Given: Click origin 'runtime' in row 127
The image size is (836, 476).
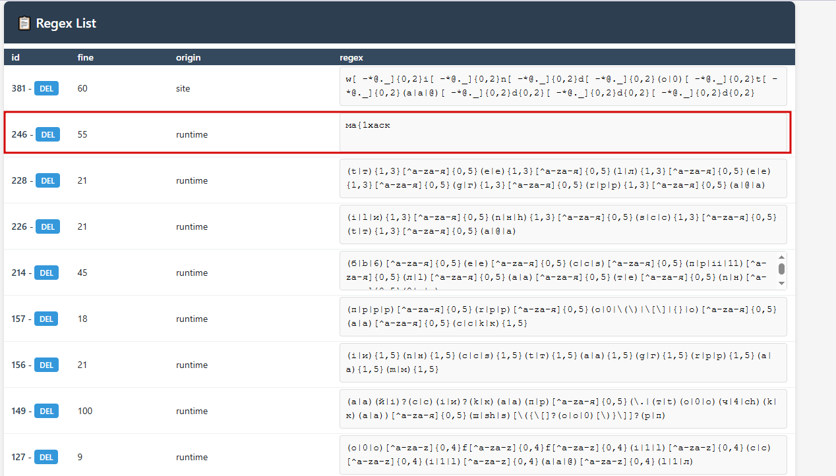Looking at the screenshot, I should [192, 457].
